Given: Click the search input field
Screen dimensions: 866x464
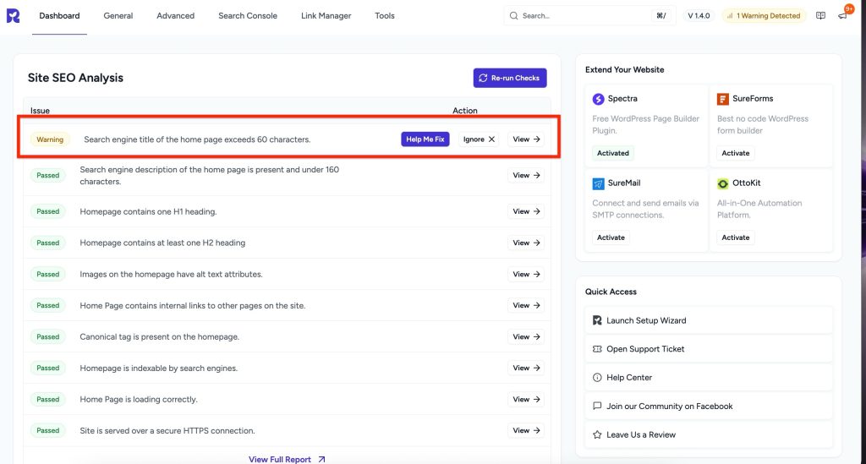Looking at the screenshot, I should pos(584,16).
